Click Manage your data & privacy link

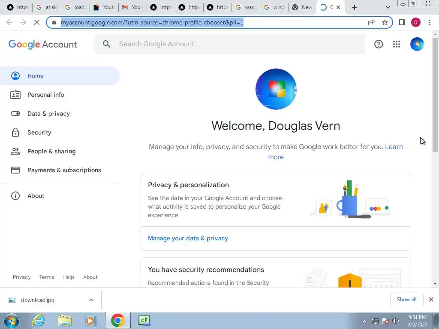(188, 238)
